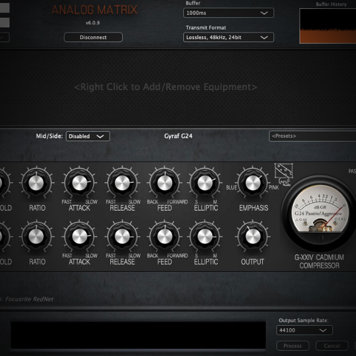Screen dimensions: 356x356
Task: Open the Output Sample Rate dropdown
Action: point(304,330)
